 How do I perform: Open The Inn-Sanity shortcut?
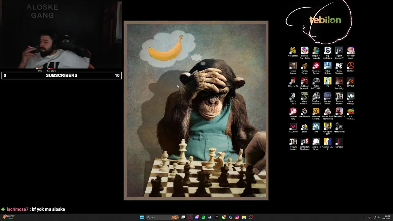[339, 83]
